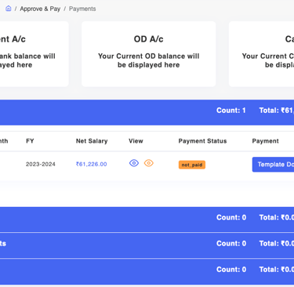Open the orange eye view icon
Screen dimensions: 294x287
point(149,163)
